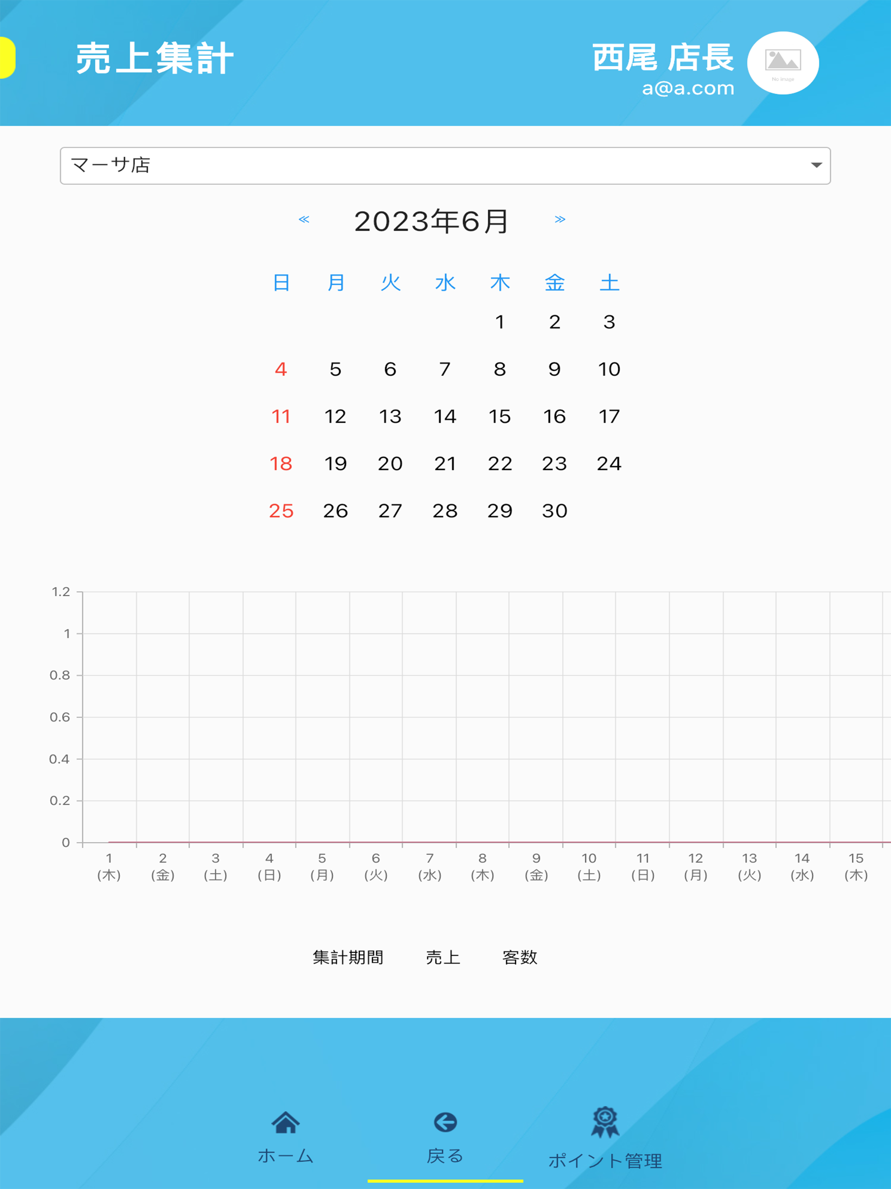Click chart axis label 1 (木)
The image size is (891, 1189).
(109, 867)
